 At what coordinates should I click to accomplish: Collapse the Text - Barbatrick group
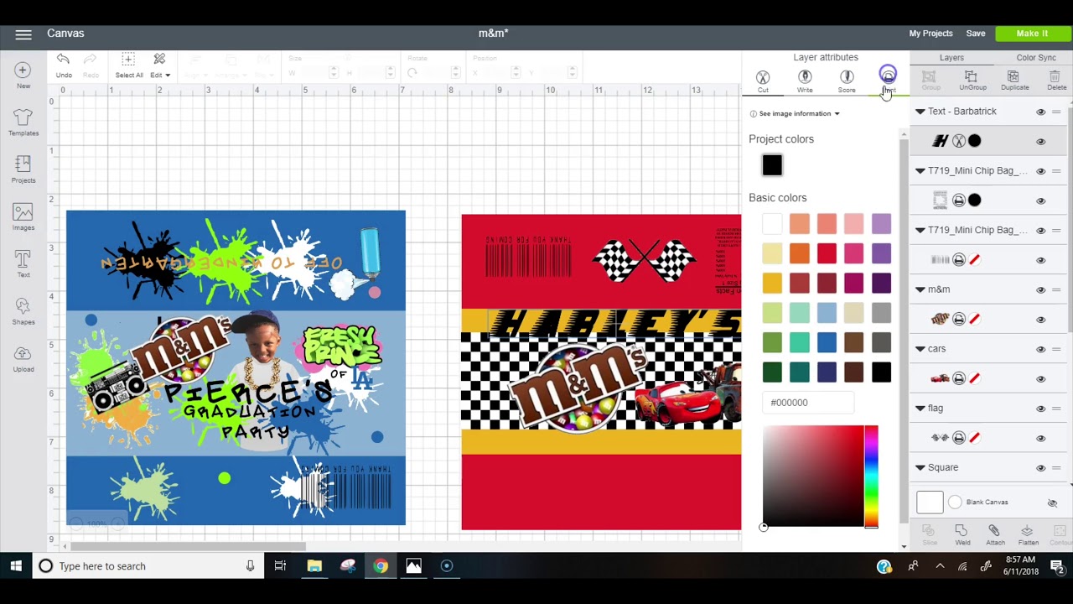(920, 112)
